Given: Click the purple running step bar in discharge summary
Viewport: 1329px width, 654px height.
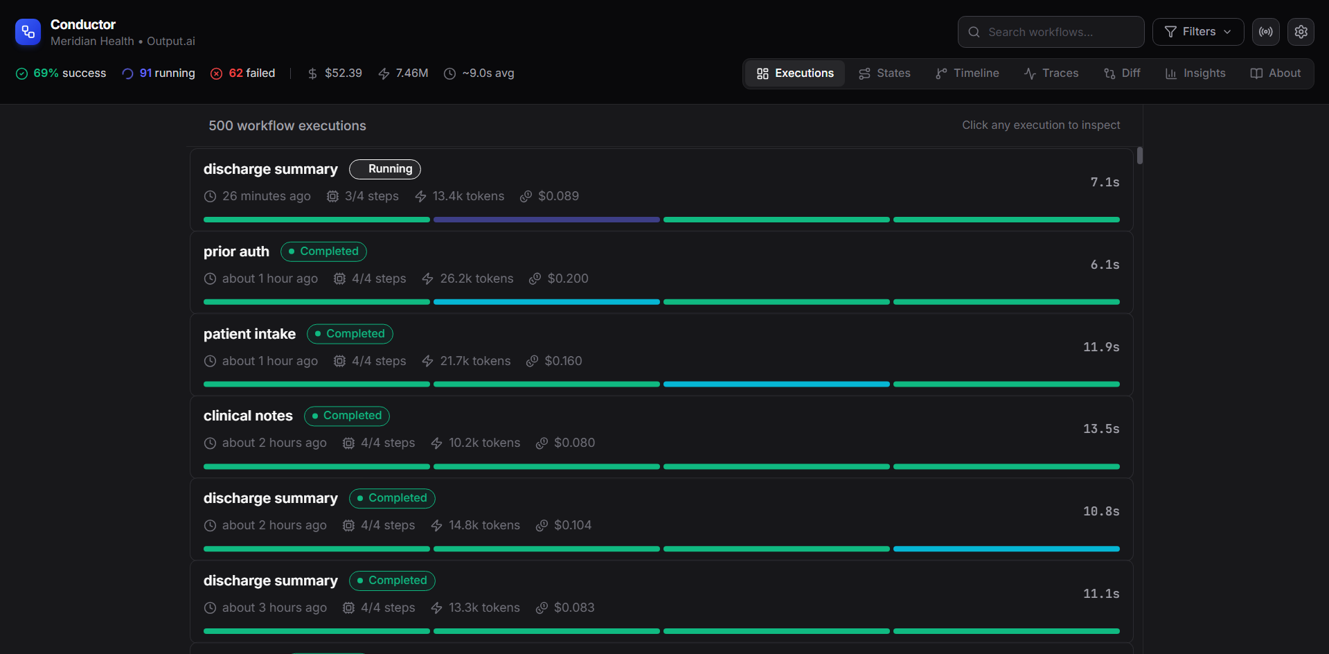Looking at the screenshot, I should point(546,220).
